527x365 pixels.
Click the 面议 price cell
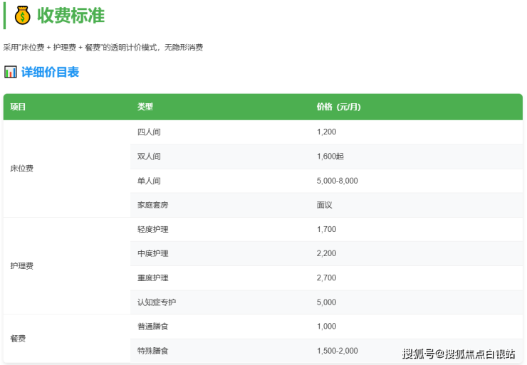(x=324, y=205)
